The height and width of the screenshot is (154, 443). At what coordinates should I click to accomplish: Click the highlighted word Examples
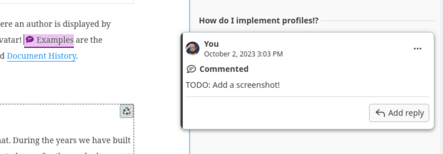(x=55, y=40)
